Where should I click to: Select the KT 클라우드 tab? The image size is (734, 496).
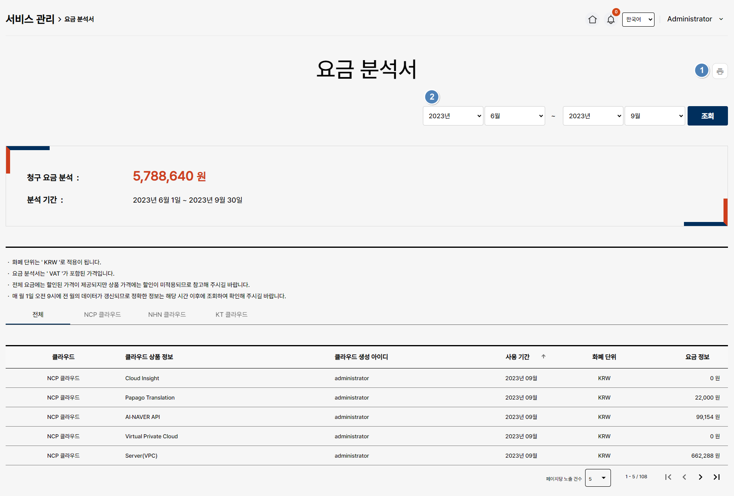(x=231, y=314)
